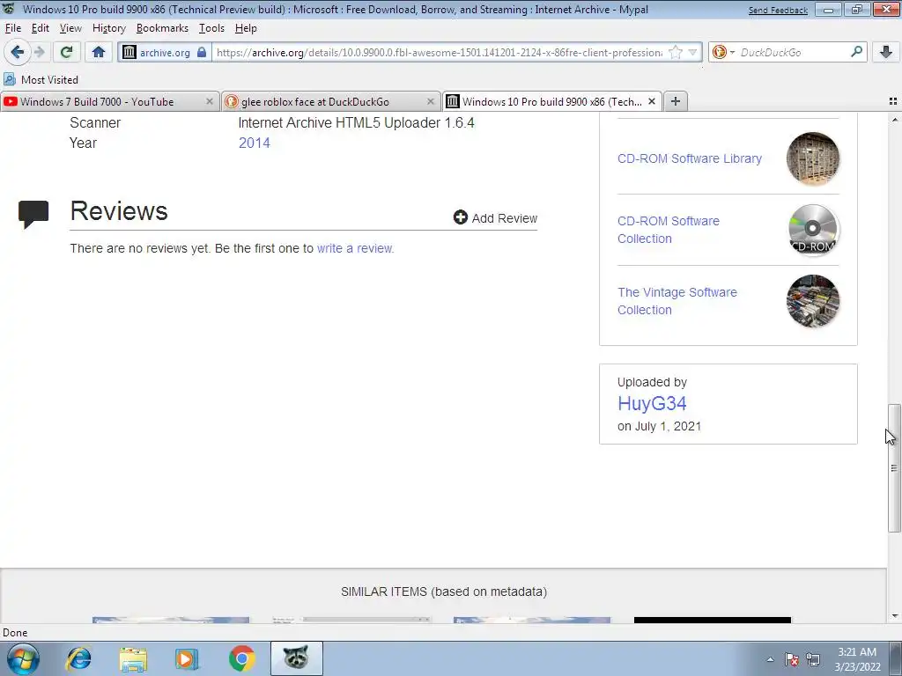Reload the current page

(66, 52)
